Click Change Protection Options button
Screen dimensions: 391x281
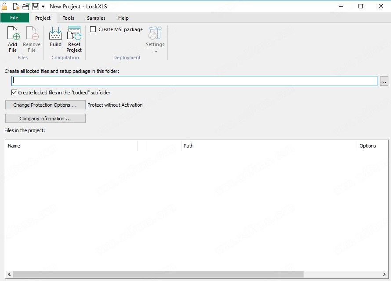[45, 105]
